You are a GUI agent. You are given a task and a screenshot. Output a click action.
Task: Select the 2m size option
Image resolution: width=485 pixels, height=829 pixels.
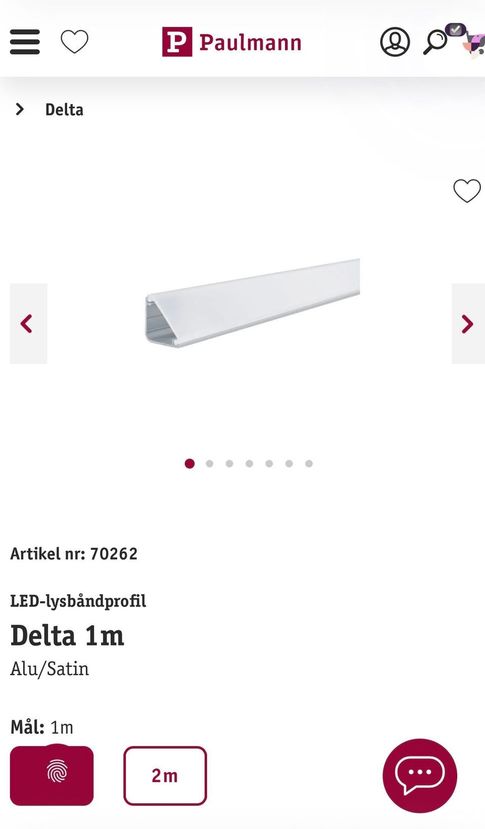165,775
